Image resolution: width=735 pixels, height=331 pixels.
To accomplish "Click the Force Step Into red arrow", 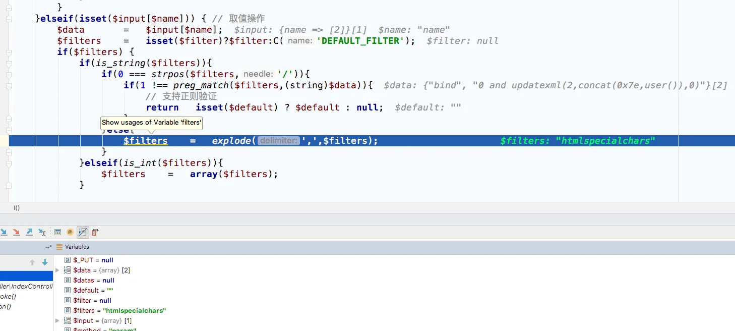I will click(x=16, y=232).
